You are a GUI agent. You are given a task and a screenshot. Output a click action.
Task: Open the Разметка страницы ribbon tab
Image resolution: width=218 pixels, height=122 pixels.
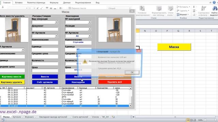pyautogui.click(x=36, y=3)
